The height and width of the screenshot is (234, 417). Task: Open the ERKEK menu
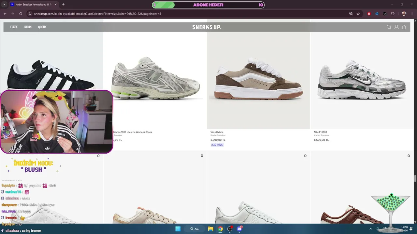(14, 27)
